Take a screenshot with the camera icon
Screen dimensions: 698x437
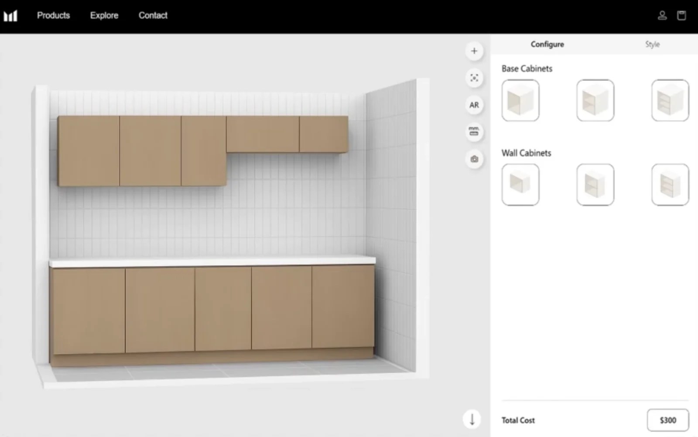click(474, 159)
